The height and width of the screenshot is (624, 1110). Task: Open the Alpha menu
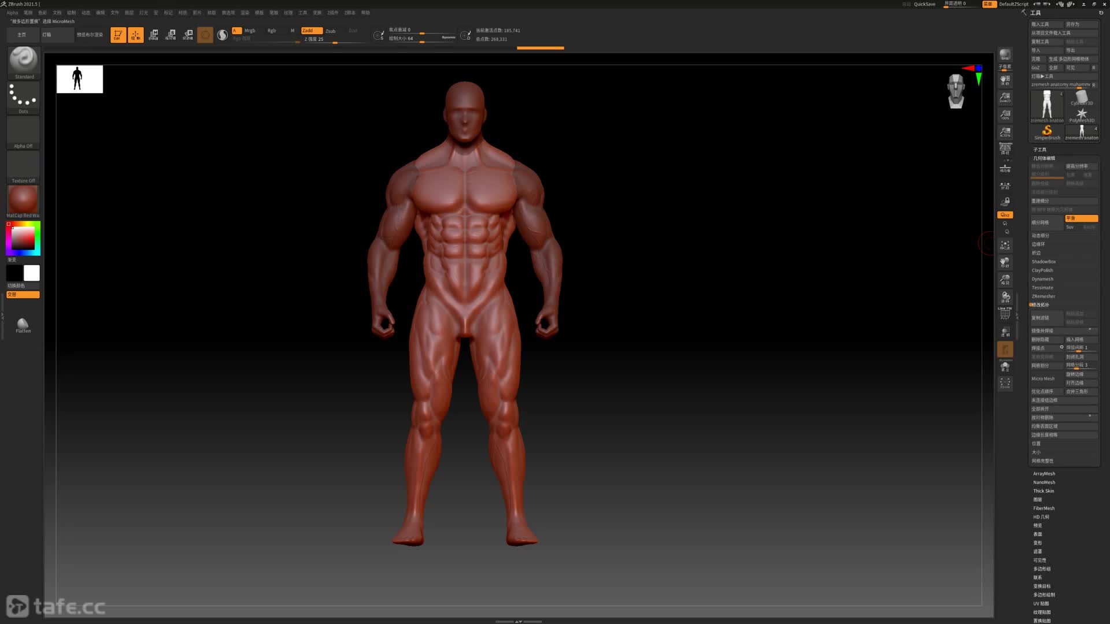[12, 13]
